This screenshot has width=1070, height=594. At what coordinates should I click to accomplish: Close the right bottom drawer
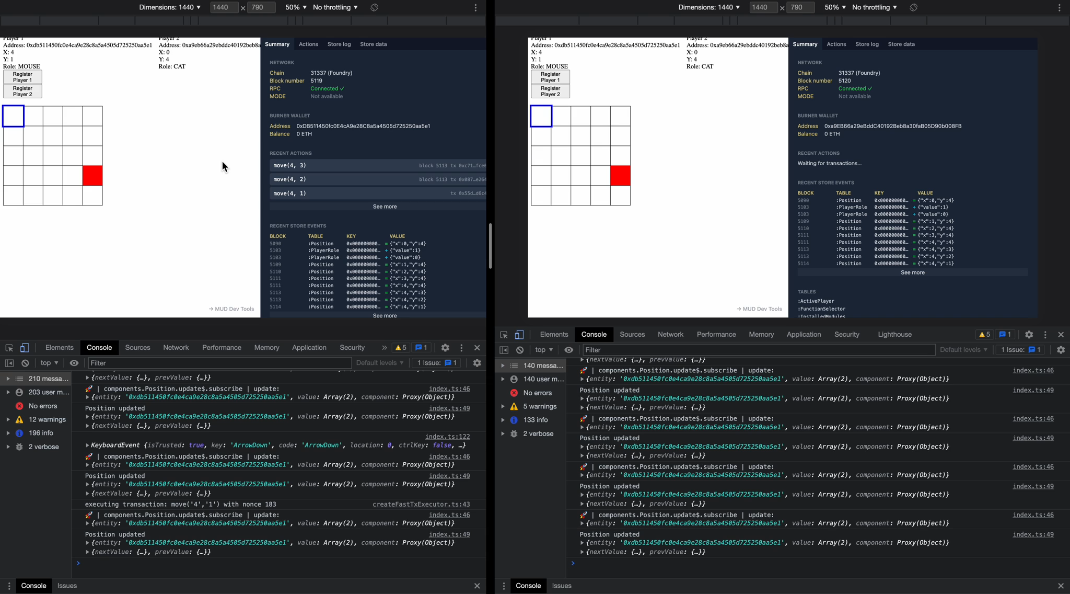point(1061,586)
